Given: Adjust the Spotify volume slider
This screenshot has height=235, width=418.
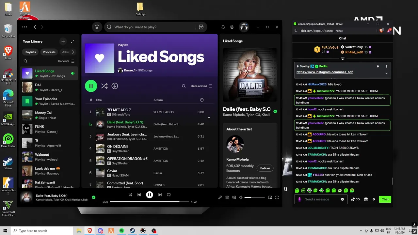Looking at the screenshot, I should coord(254,197).
